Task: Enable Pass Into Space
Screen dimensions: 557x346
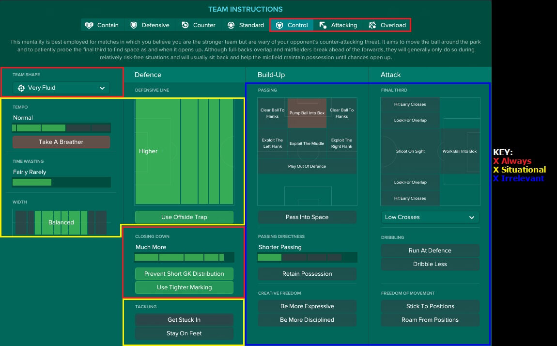Action: tap(307, 217)
